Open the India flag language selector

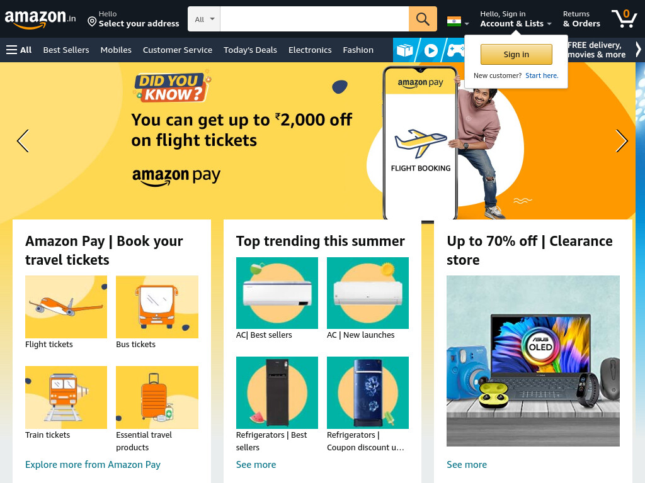pos(458,22)
